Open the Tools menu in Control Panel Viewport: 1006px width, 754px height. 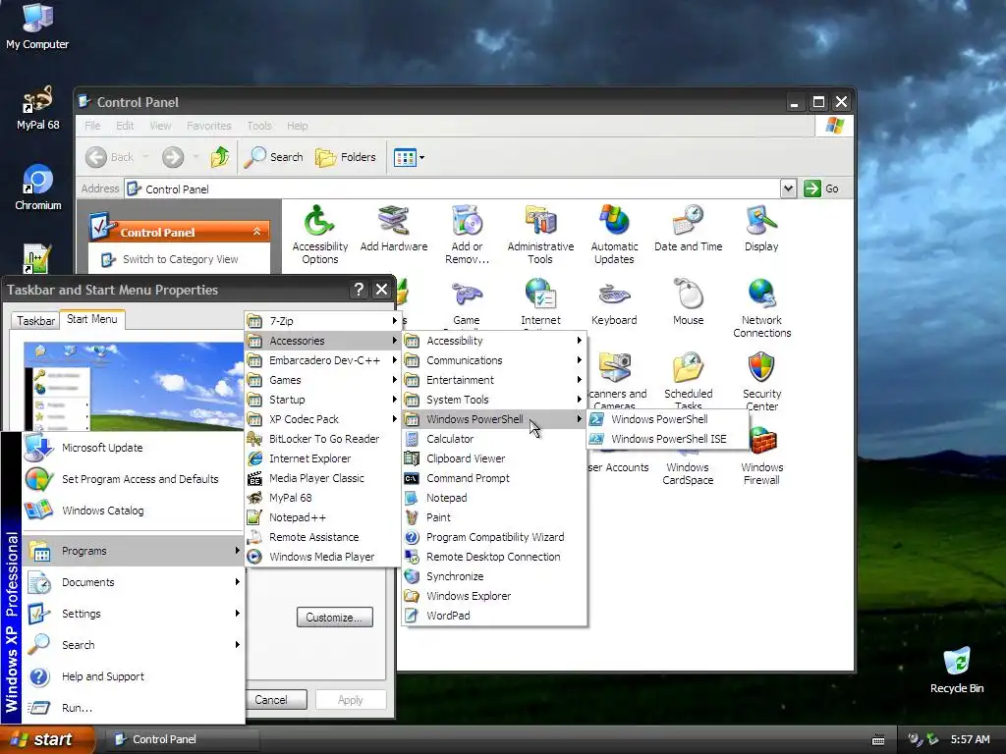(259, 126)
